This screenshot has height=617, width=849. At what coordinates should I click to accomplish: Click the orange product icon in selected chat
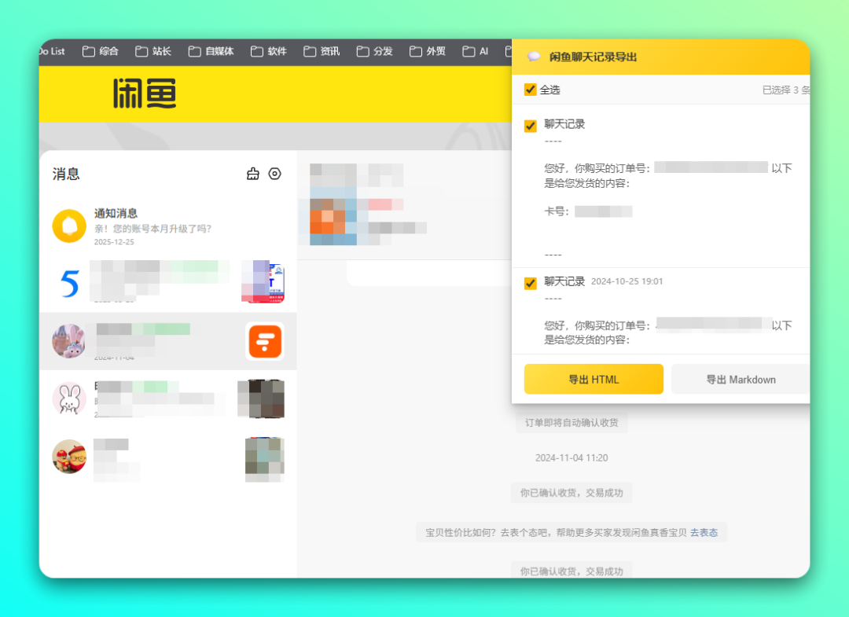pos(264,341)
